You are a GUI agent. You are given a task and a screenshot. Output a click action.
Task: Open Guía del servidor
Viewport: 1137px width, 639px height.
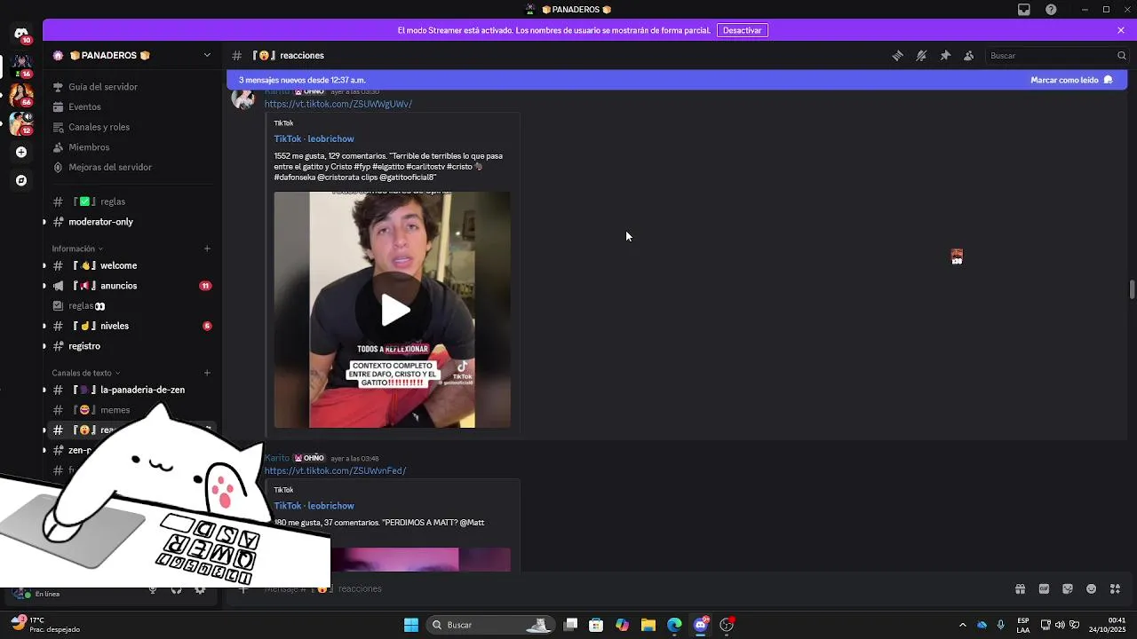pyautogui.click(x=102, y=87)
